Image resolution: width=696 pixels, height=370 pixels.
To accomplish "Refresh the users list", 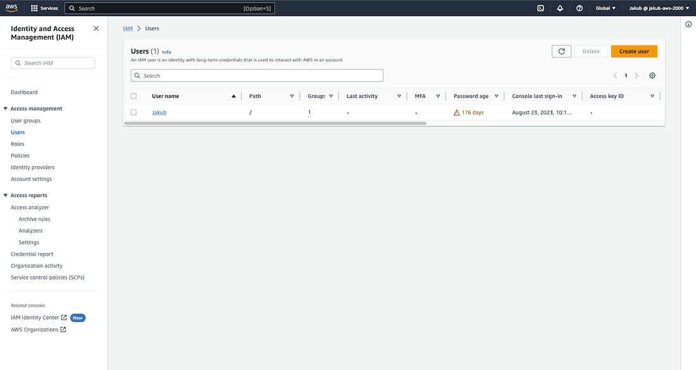I will tap(561, 51).
